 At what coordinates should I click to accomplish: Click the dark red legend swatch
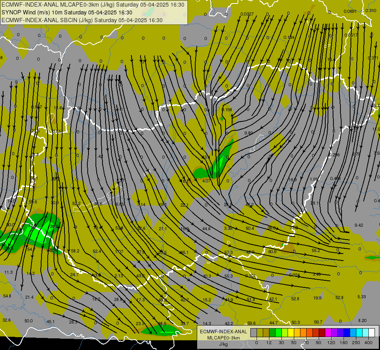click(322, 332)
